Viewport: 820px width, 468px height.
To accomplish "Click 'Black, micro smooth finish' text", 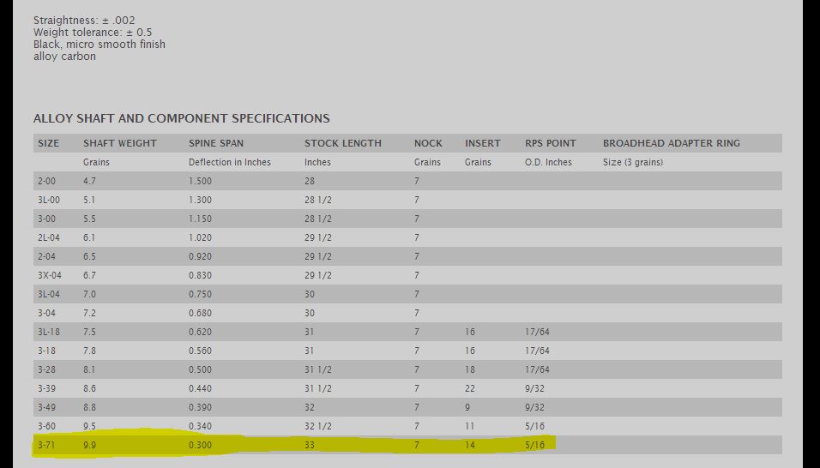I will (99, 45).
